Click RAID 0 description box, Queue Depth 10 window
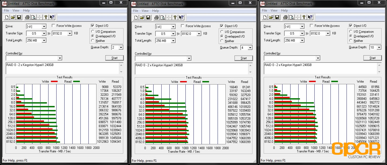387x165 pixels. pyautogui.click(x=323, y=68)
